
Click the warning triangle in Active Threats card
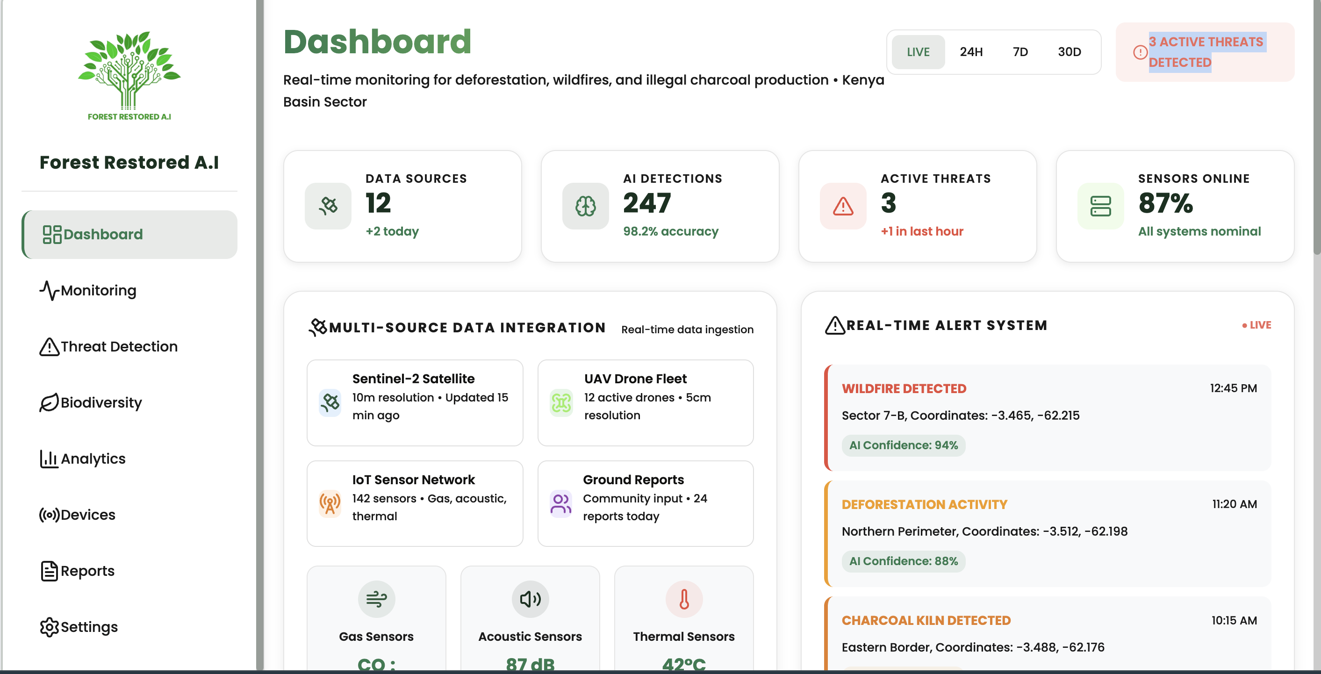pyautogui.click(x=842, y=206)
